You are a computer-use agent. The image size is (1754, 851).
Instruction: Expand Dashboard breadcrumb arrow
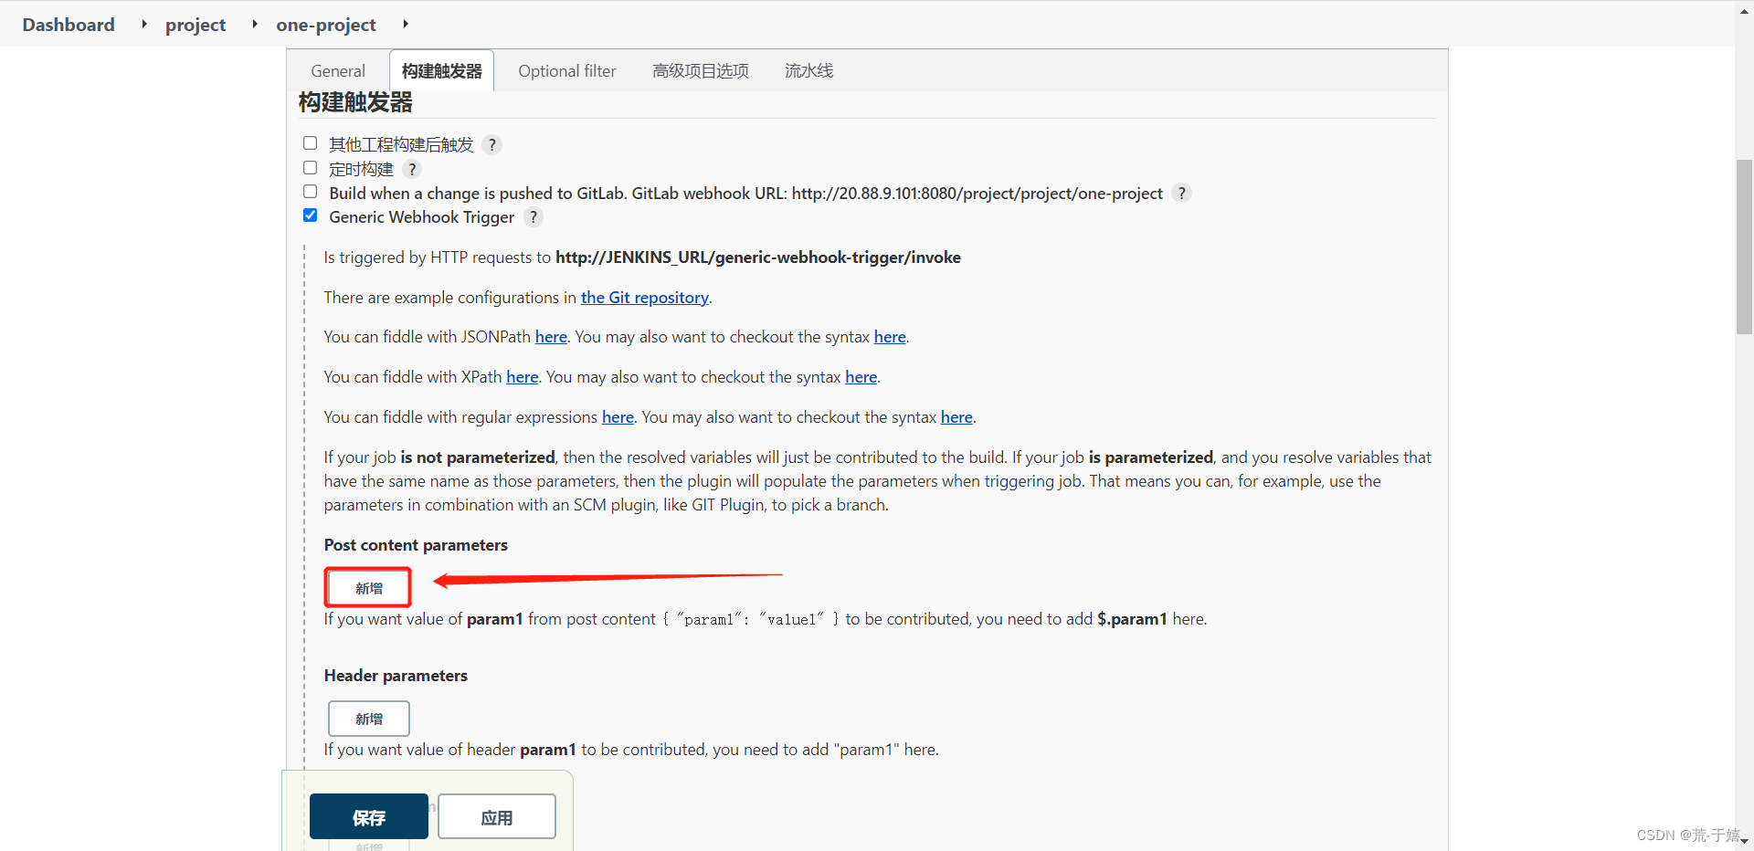(x=144, y=24)
